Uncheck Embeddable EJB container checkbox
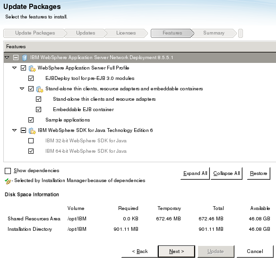Screen dimensions: 276x262 click(39, 109)
